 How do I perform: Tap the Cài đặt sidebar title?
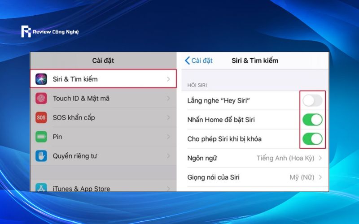[x=103, y=60]
